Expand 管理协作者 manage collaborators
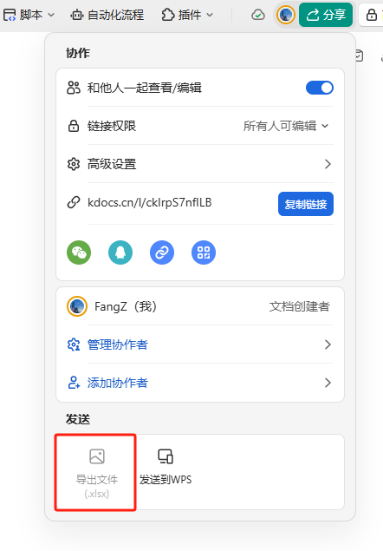 point(199,344)
